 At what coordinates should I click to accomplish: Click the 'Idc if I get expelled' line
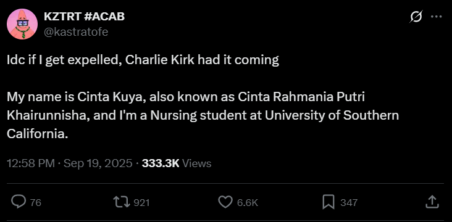click(143, 60)
